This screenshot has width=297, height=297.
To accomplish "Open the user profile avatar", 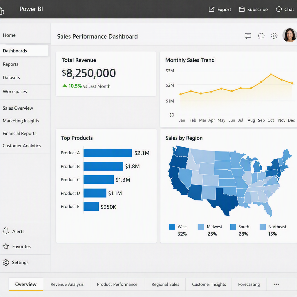I will 290,35.
